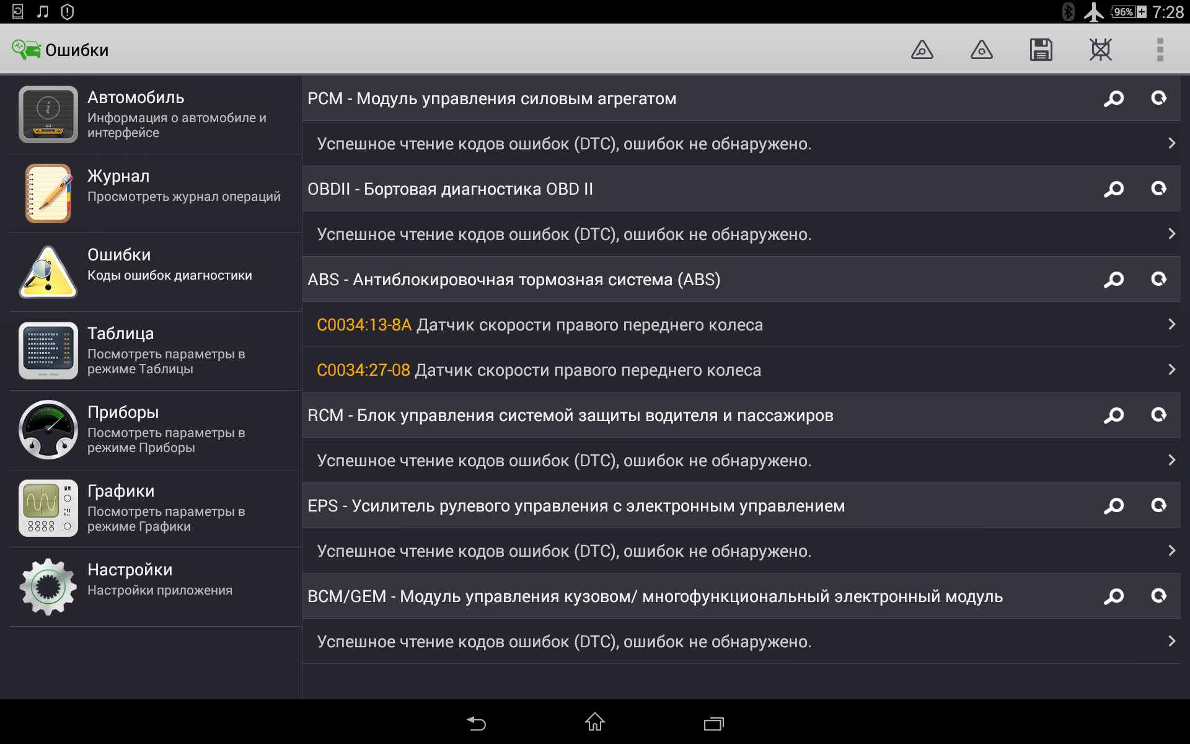
Task: Open the Журнал operations log
Action: [155, 193]
